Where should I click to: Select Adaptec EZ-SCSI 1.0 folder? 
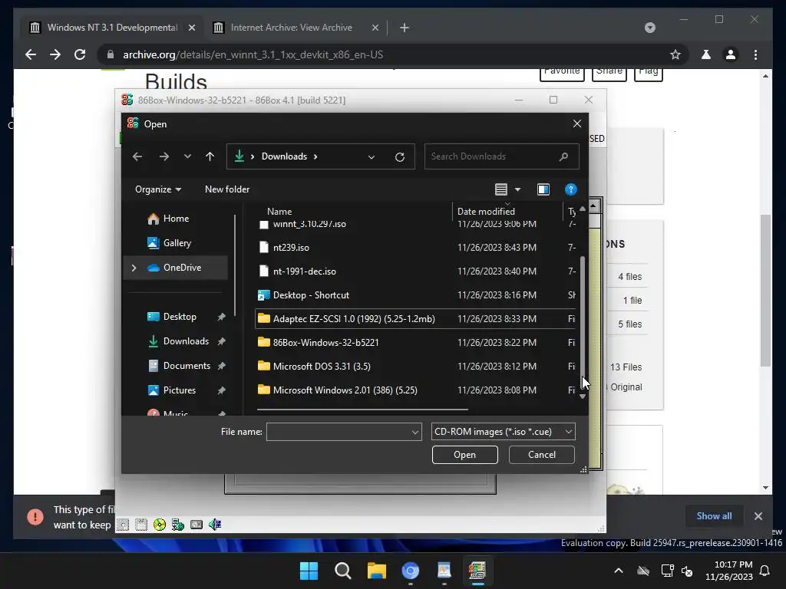coord(415,318)
